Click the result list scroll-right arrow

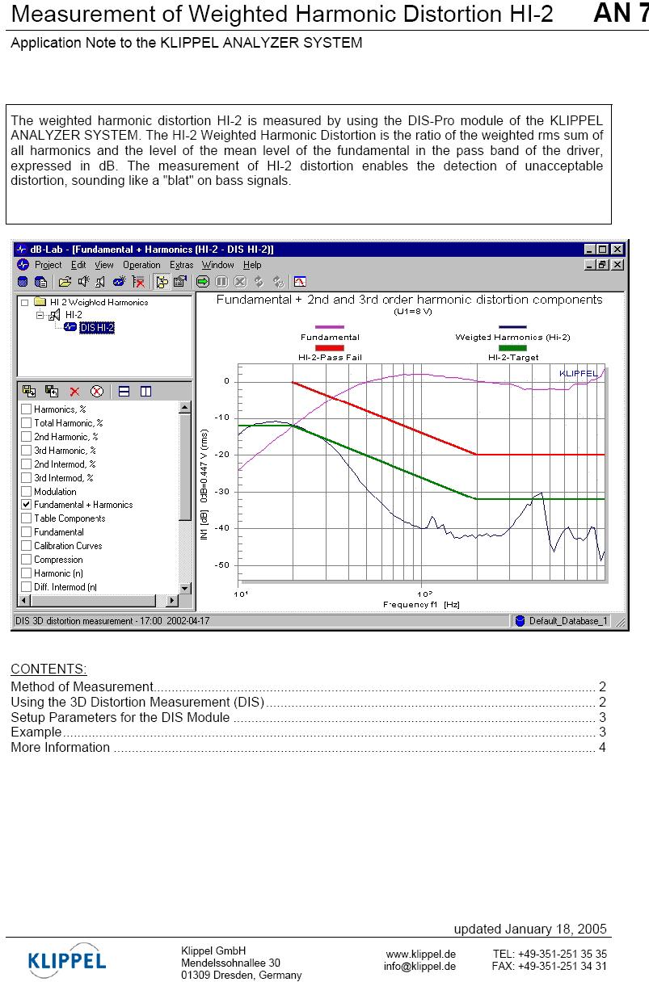(171, 601)
